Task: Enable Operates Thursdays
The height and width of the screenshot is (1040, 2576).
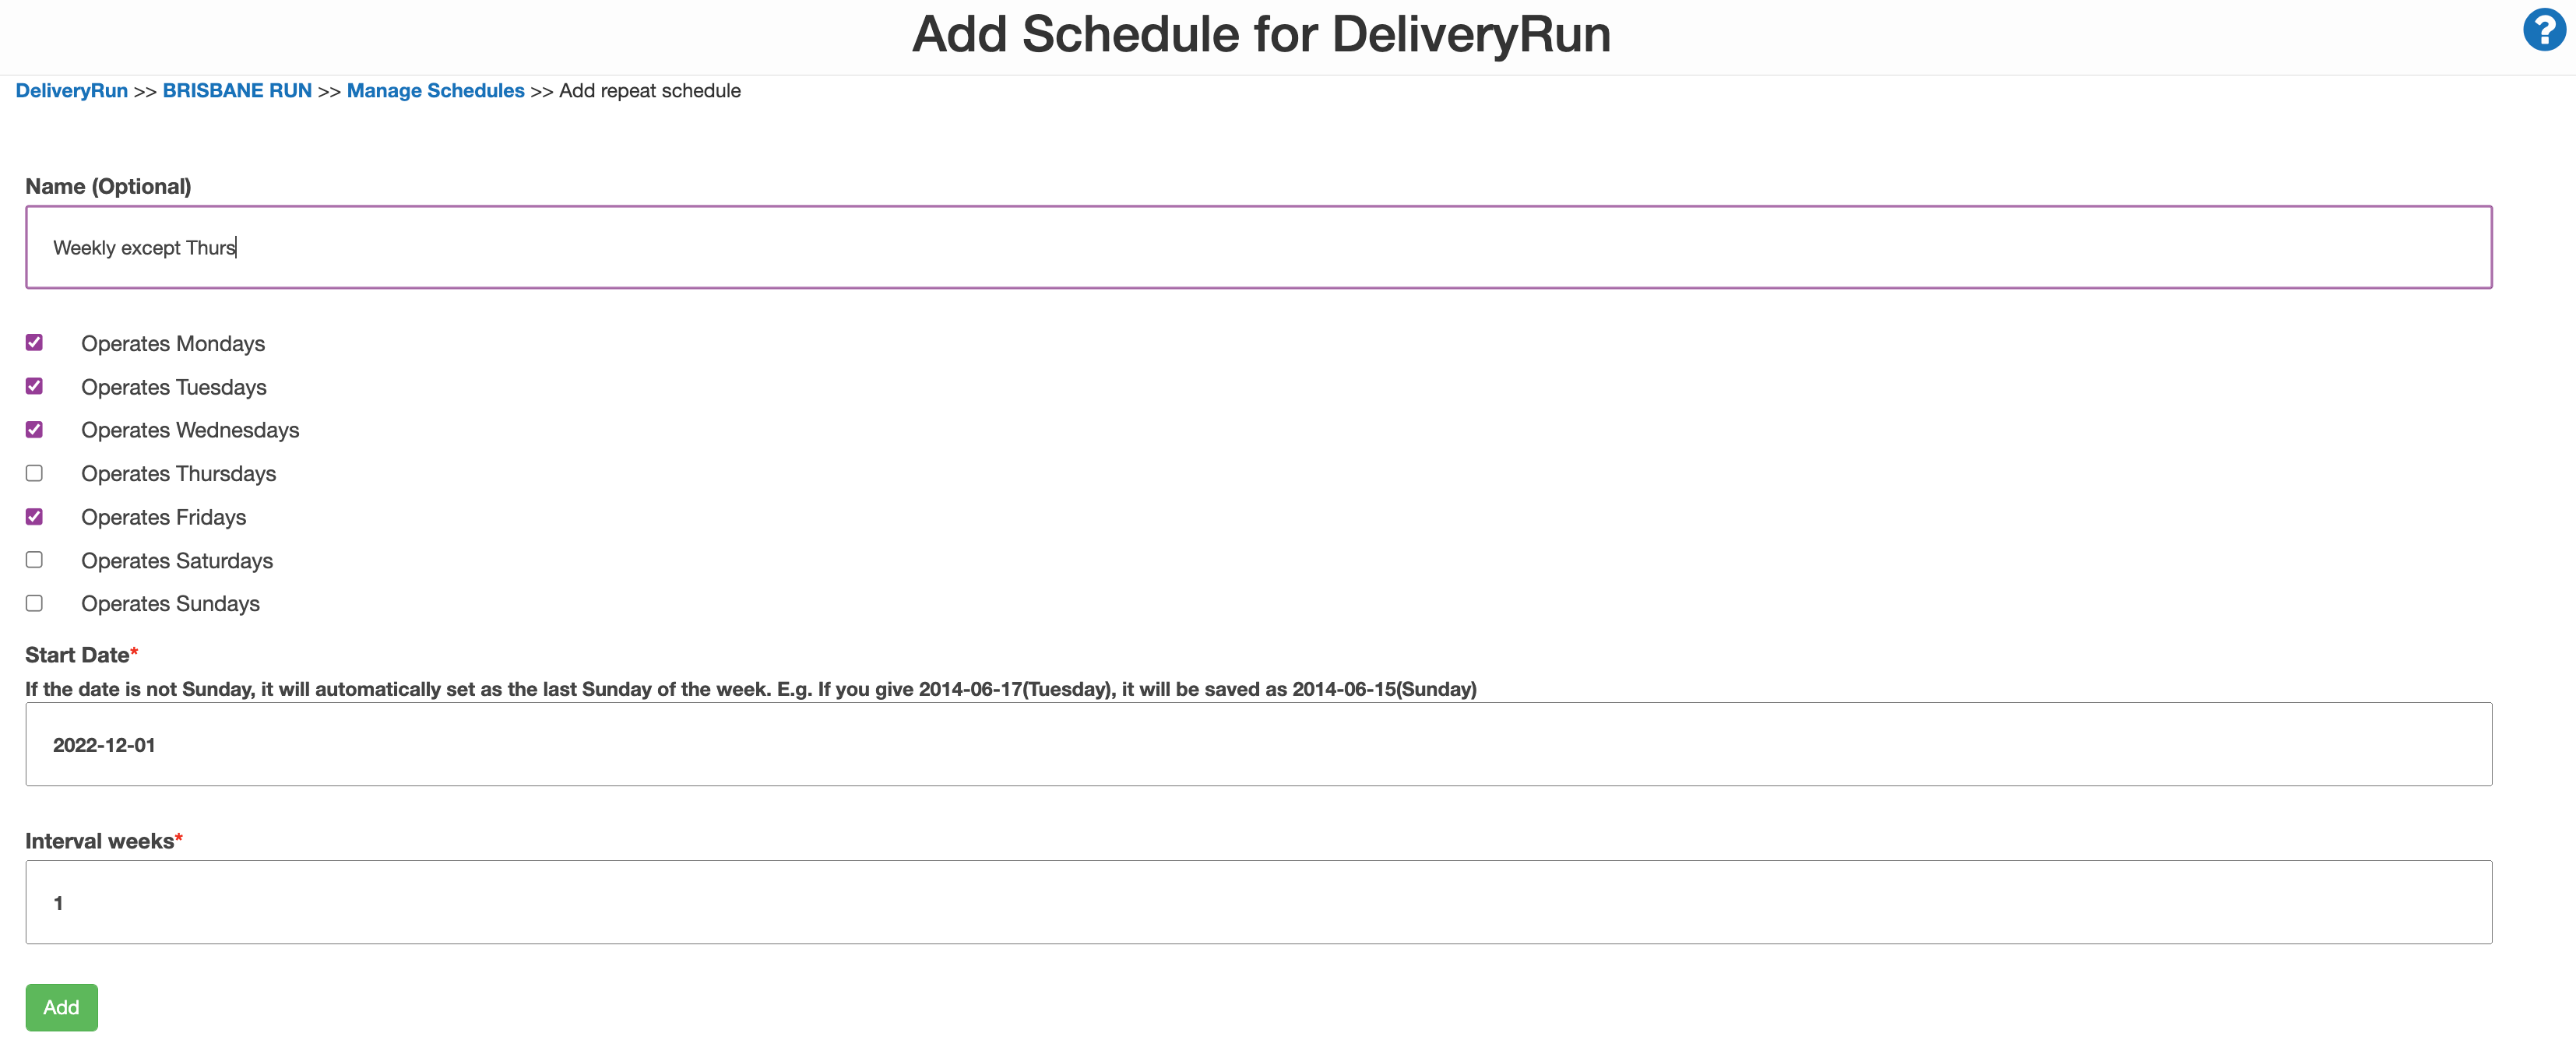Action: (35, 473)
